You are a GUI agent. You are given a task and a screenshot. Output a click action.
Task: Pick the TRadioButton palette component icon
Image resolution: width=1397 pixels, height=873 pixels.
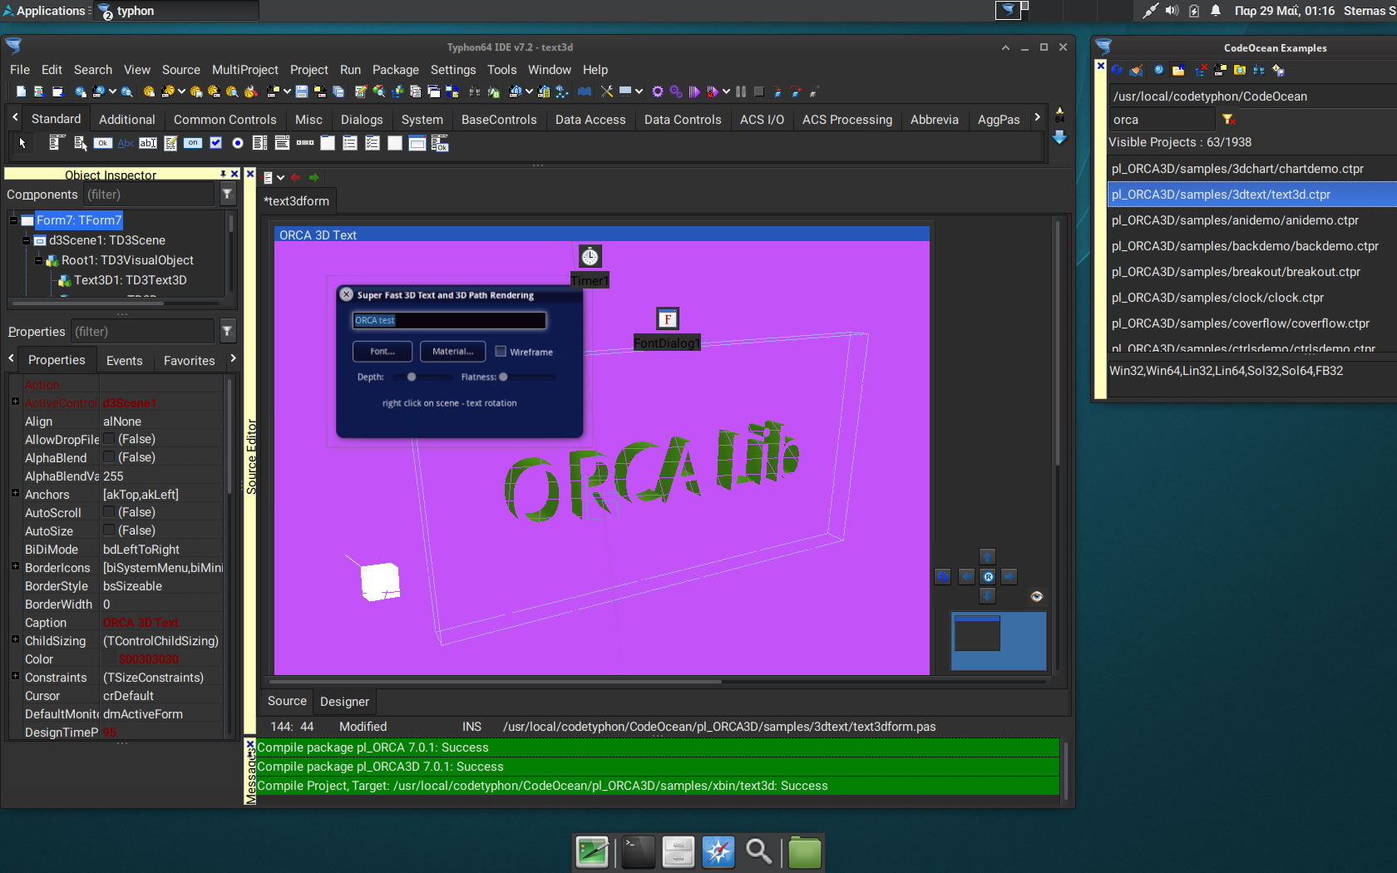[x=238, y=143]
